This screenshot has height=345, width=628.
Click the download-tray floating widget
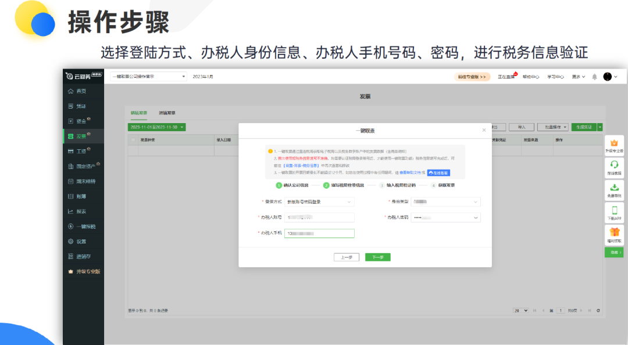tap(614, 190)
